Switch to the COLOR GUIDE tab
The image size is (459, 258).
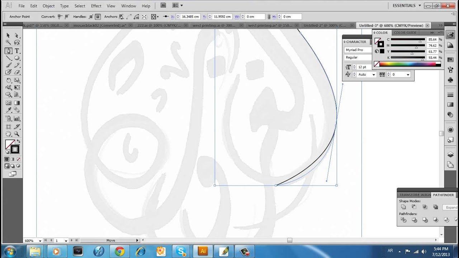(x=405, y=33)
